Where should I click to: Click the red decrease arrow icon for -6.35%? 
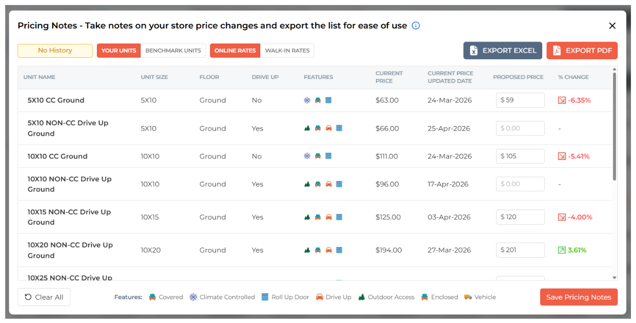point(561,100)
